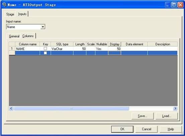The height and width of the screenshot is (136, 185).
Task: Select the Columns sub-tab
Action: click(28, 36)
